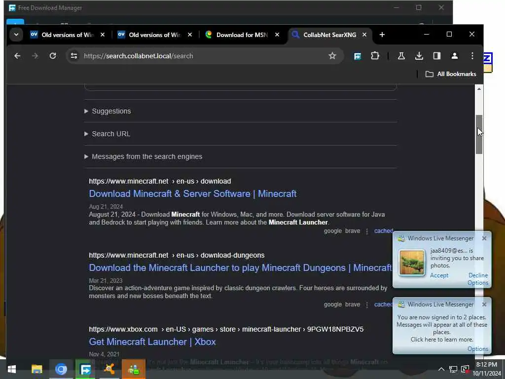The width and height of the screenshot is (505, 379).
Task: Open Chrome Labs flask icon
Action: click(401, 56)
